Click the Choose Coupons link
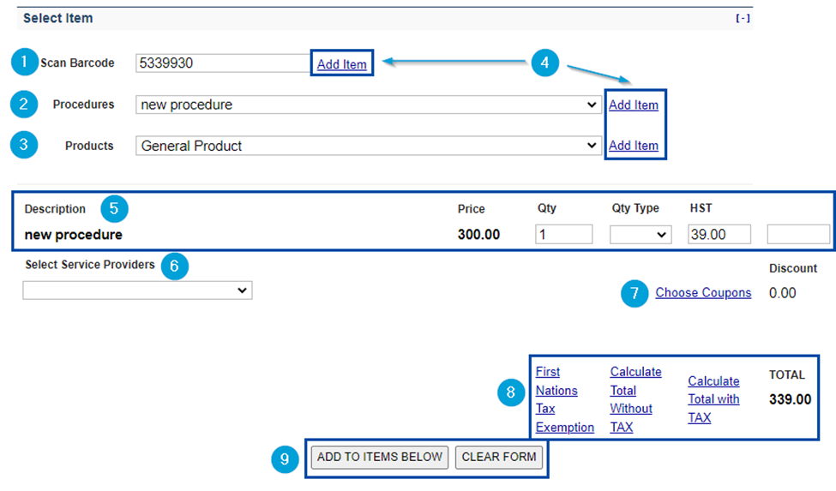Viewport: 836px width, 491px height. point(703,293)
